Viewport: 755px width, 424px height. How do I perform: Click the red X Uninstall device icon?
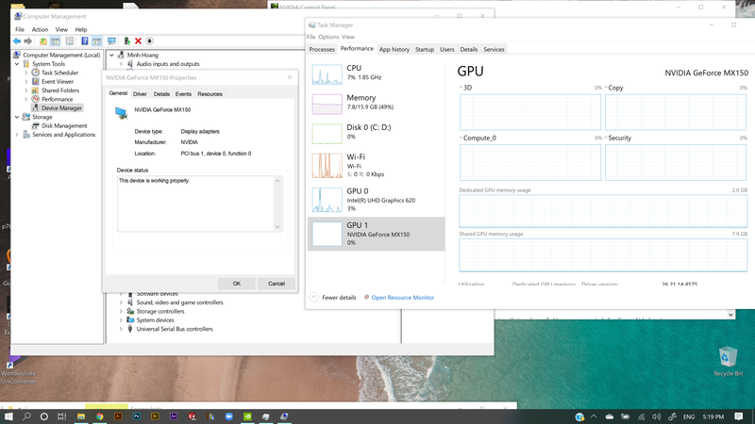(138, 41)
